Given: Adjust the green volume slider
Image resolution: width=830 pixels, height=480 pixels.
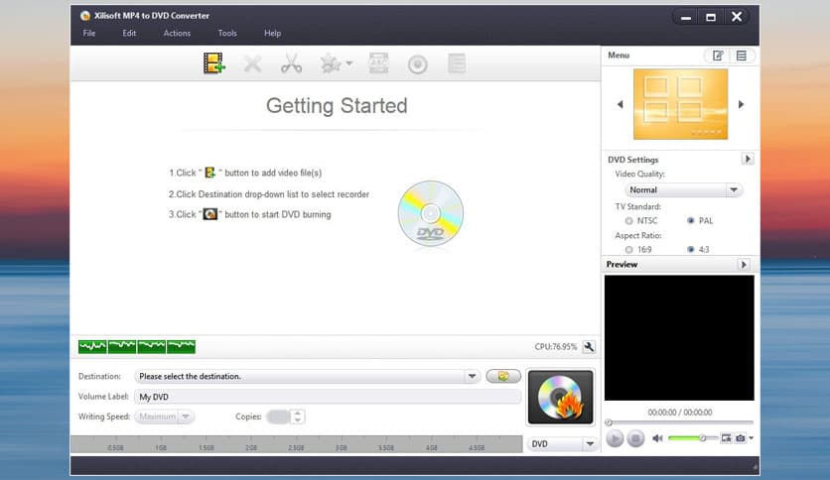Looking at the screenshot, I should [x=692, y=437].
